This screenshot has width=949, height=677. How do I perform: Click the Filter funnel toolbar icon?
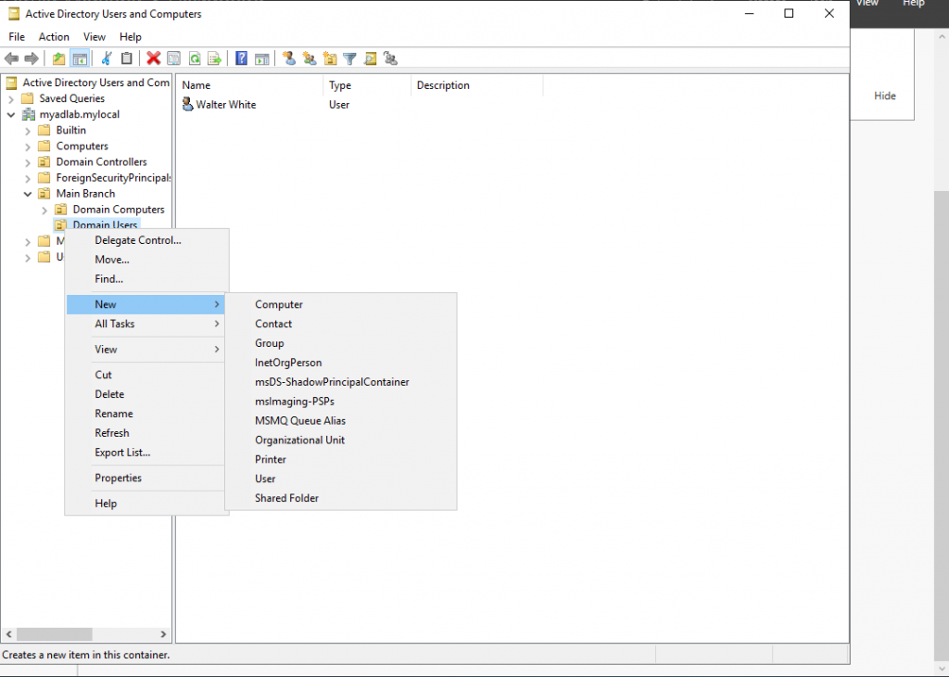click(x=349, y=58)
